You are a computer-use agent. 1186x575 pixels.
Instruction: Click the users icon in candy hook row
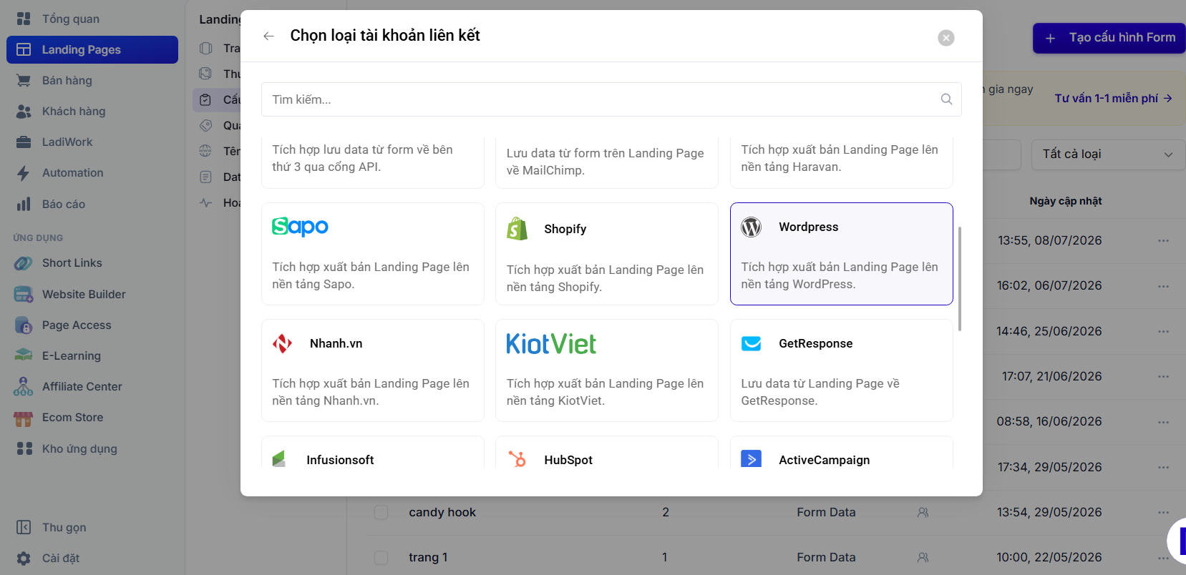coord(923,512)
